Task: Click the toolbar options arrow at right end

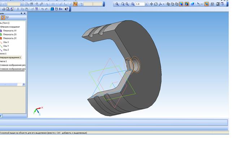Action: [227, 4]
